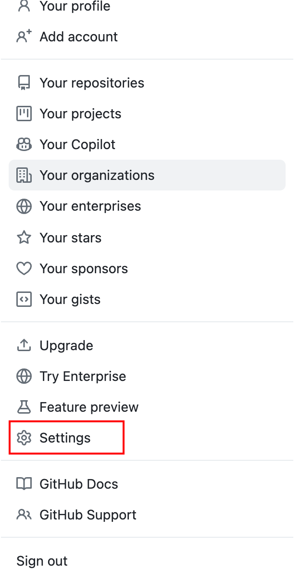Image resolution: width=301 pixels, height=582 pixels.
Task: Open GitHub Docs text link
Action: 79,484
